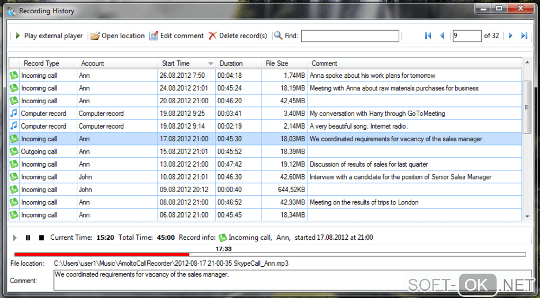This screenshot has height=298, width=540.
Task: Click the Comment text box at bottom
Action: pyautogui.click(x=293, y=280)
